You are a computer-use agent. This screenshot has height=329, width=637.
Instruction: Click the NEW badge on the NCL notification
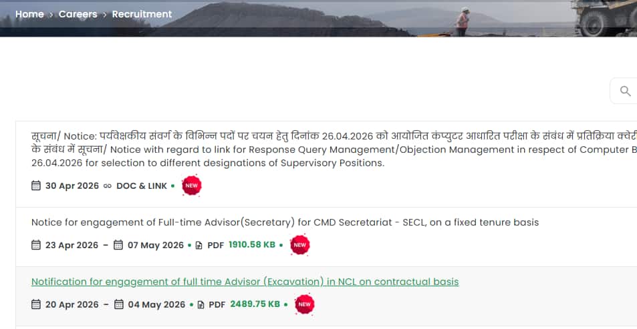[305, 304]
